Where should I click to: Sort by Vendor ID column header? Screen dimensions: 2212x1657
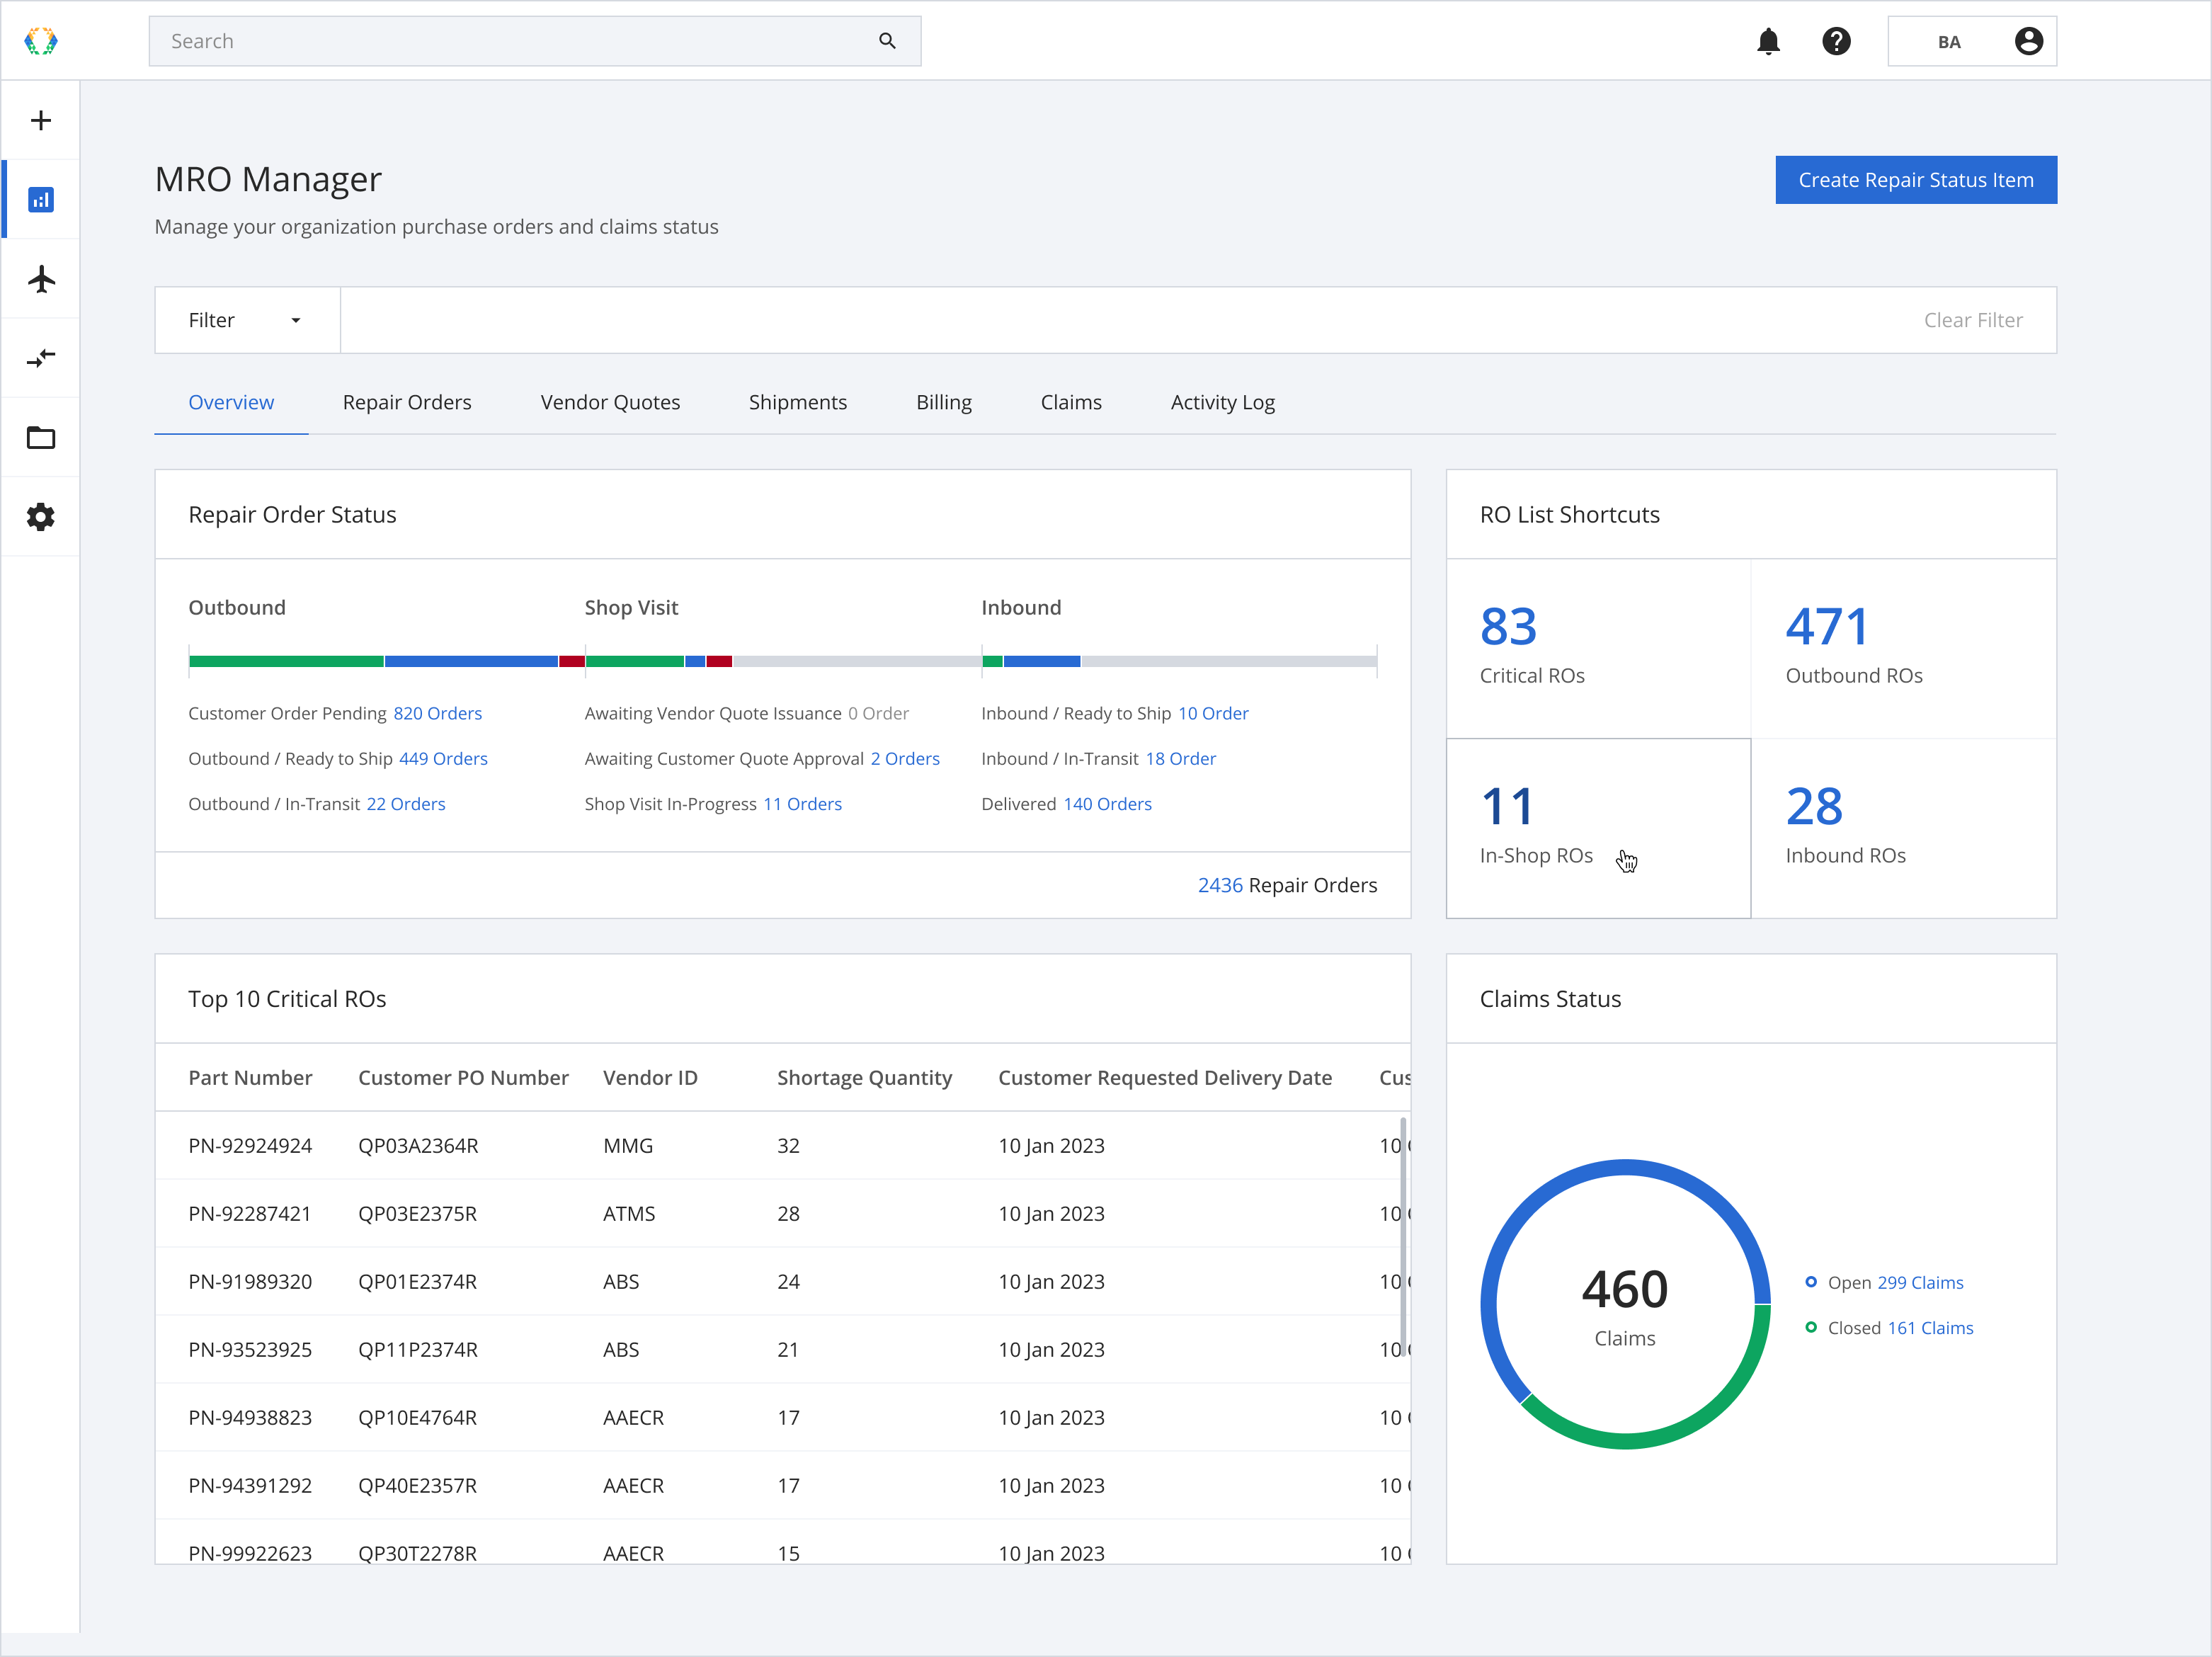tap(650, 1078)
